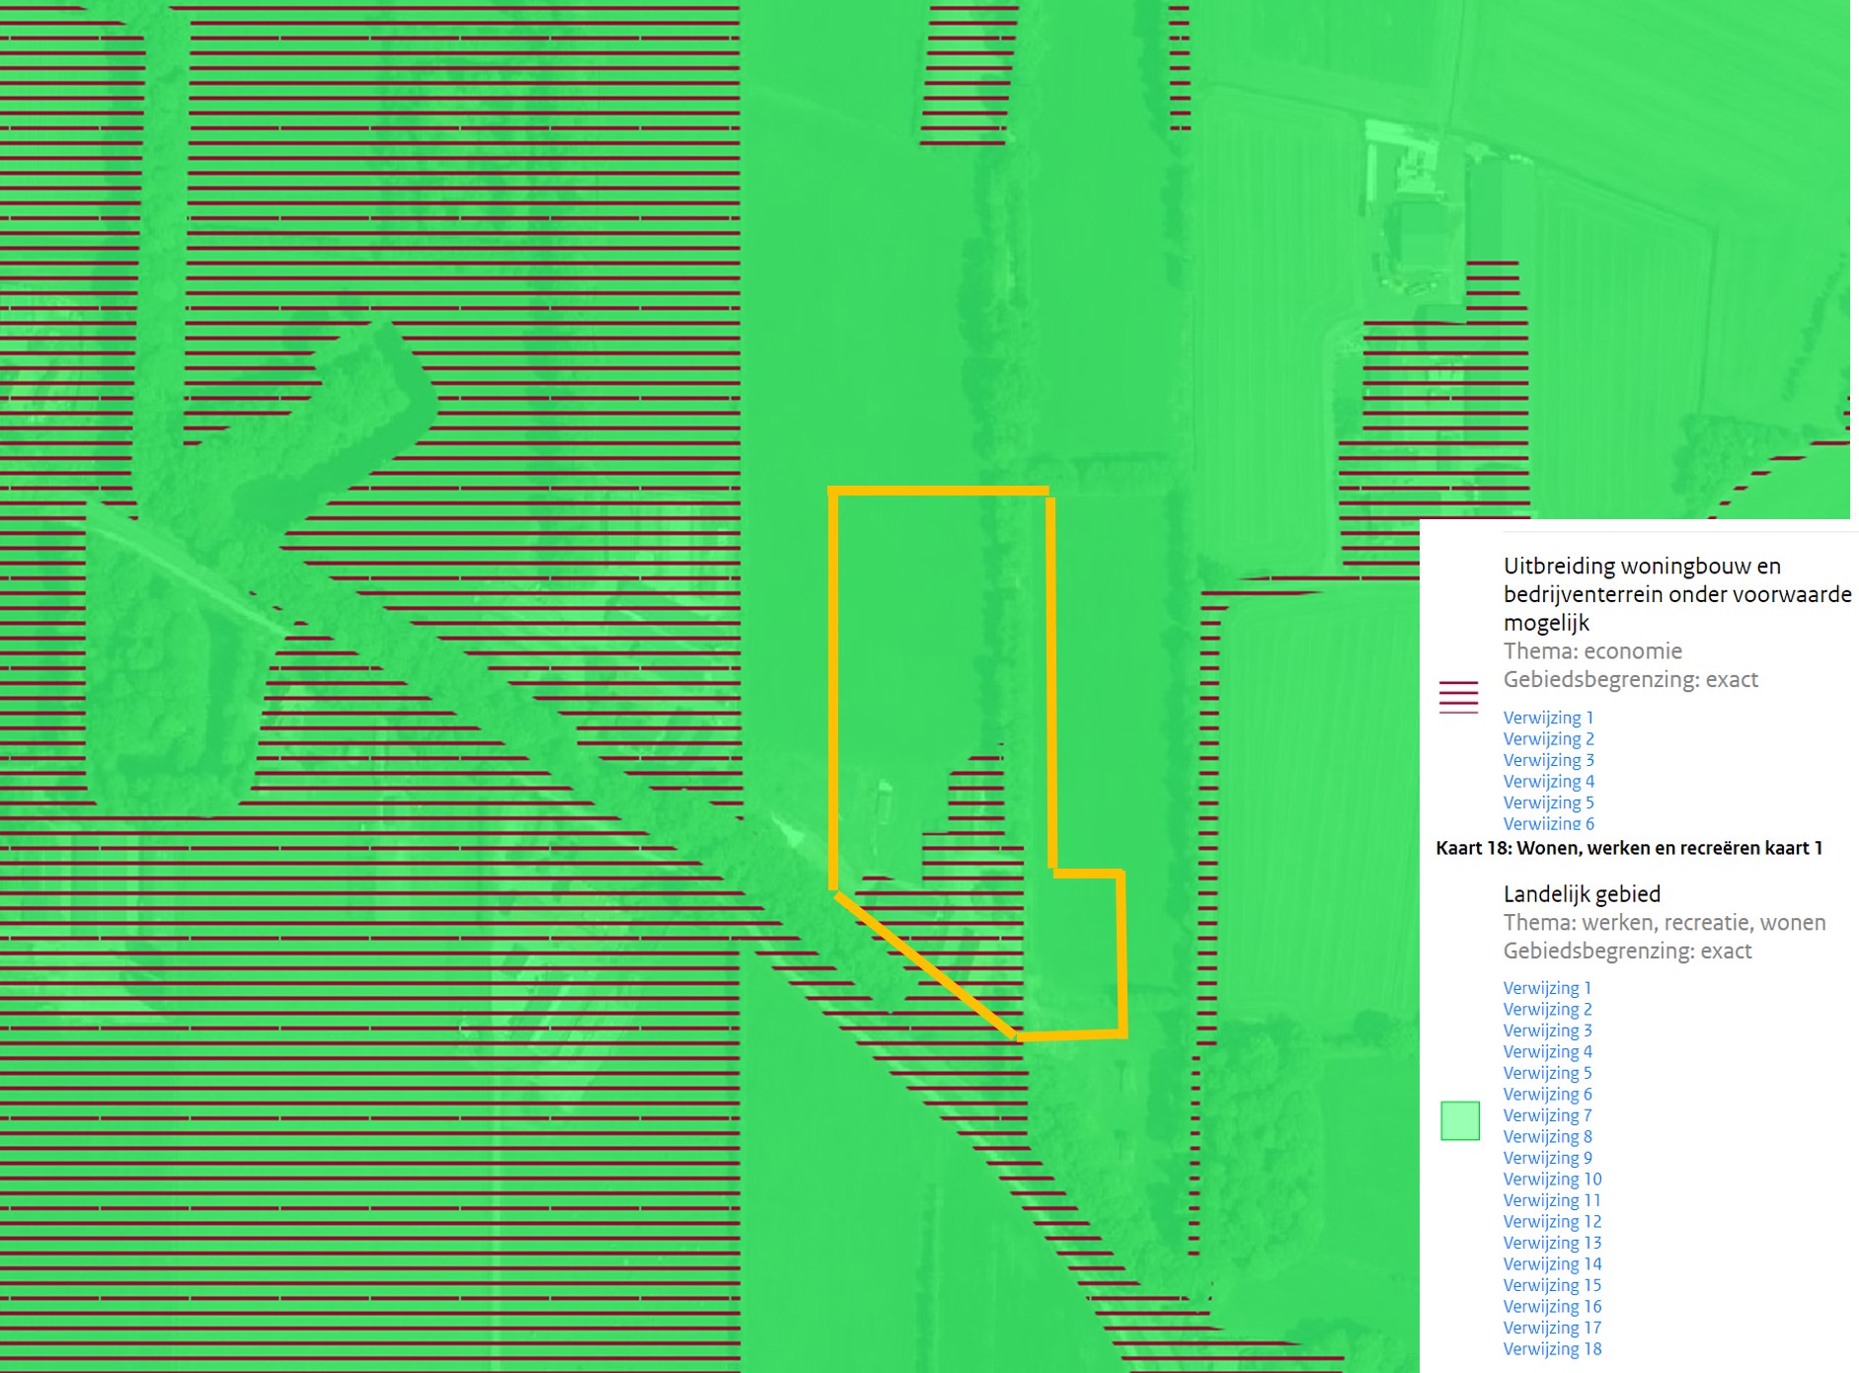Click the Thema: economie label
This screenshot has width=1859, height=1373.
coord(1592,651)
